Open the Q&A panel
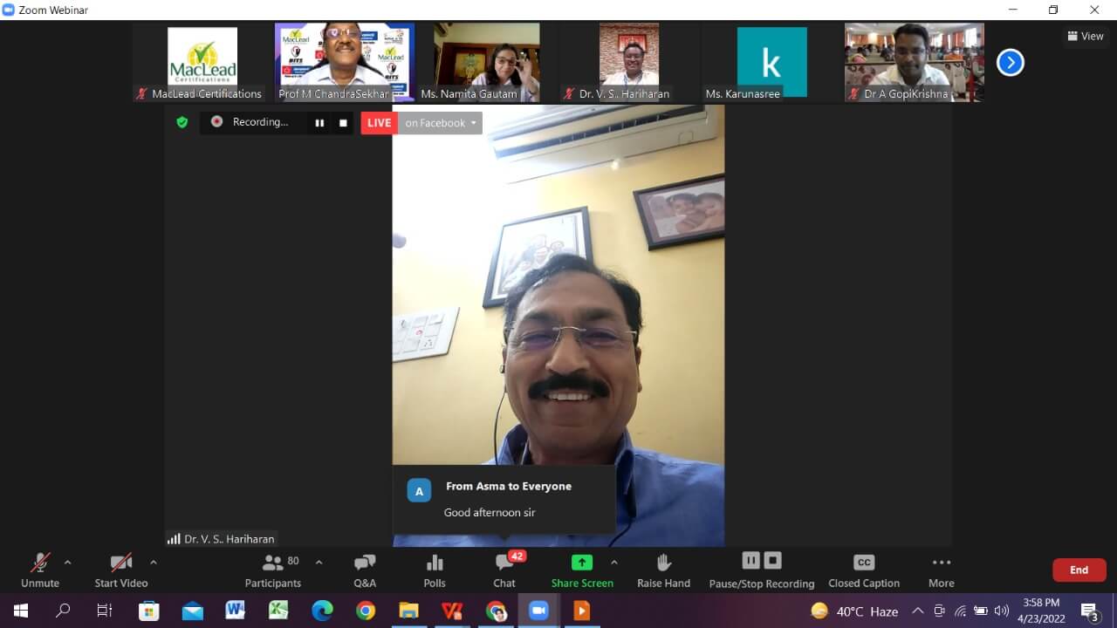The width and height of the screenshot is (1117, 628). pyautogui.click(x=365, y=570)
